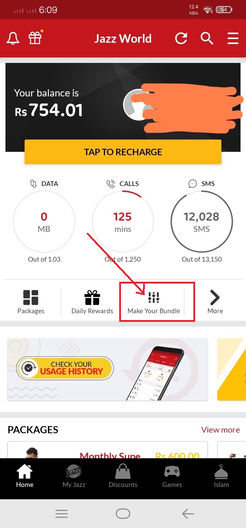Switch to the My Jazz tab
This screenshot has width=246, height=528.
coord(74,477)
